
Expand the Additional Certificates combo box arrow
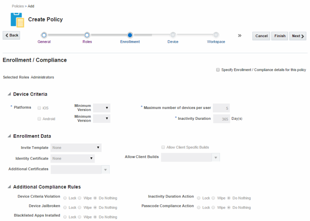pos(106,170)
